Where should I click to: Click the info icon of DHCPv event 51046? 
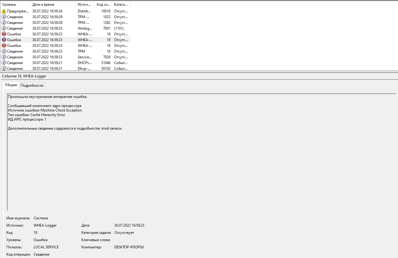click(4, 63)
